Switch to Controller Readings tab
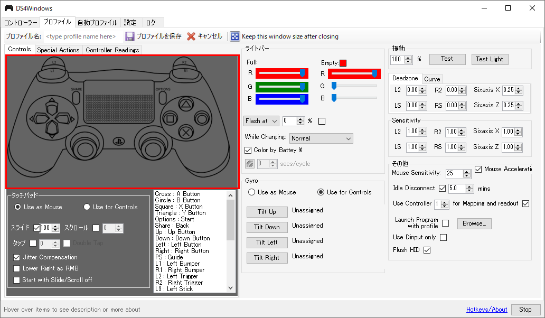 pyautogui.click(x=112, y=50)
